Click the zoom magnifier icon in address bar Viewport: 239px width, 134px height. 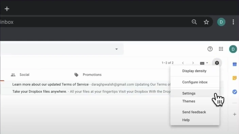click(x=194, y=22)
